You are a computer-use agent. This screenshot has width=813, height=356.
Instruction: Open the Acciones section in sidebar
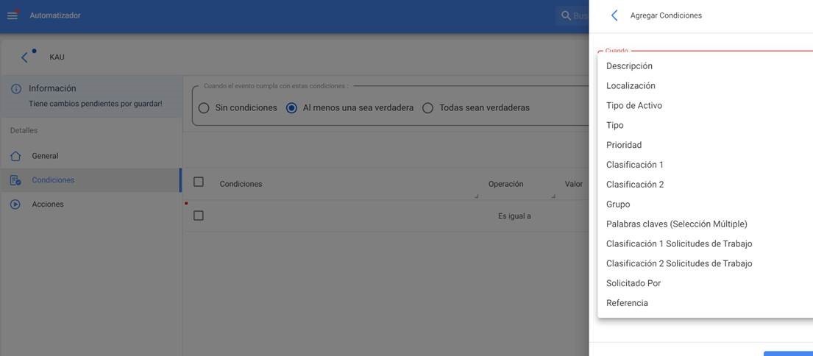(x=48, y=204)
